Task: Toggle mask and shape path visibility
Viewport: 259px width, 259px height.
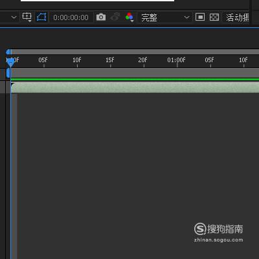Action: click(41, 17)
